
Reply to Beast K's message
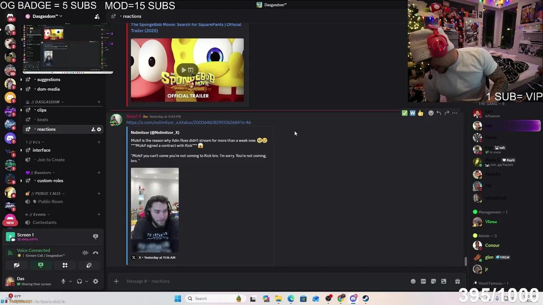439,113
